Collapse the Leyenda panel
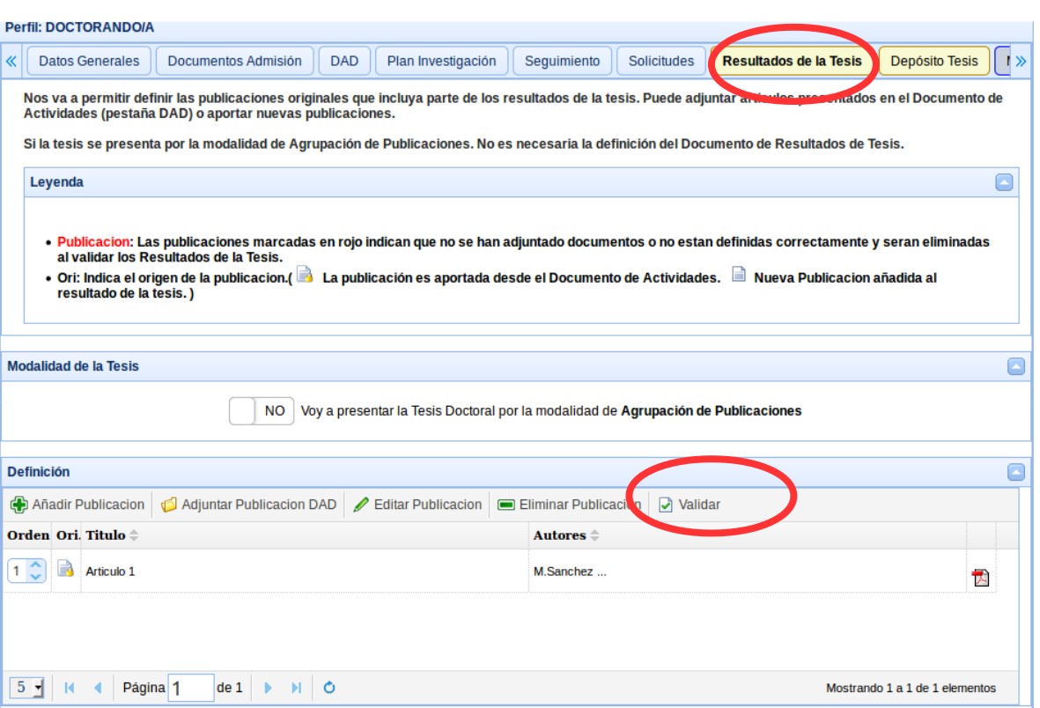The image size is (1040, 708). point(1003,182)
